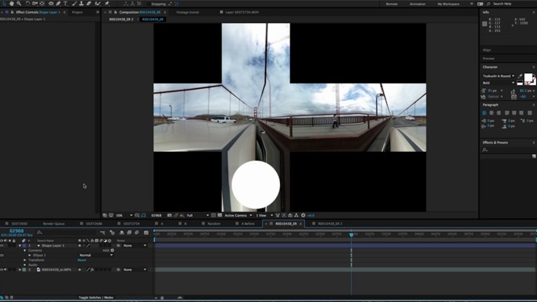Select the Puppet Pin tool
The height and width of the screenshot is (302, 537).
107,4
